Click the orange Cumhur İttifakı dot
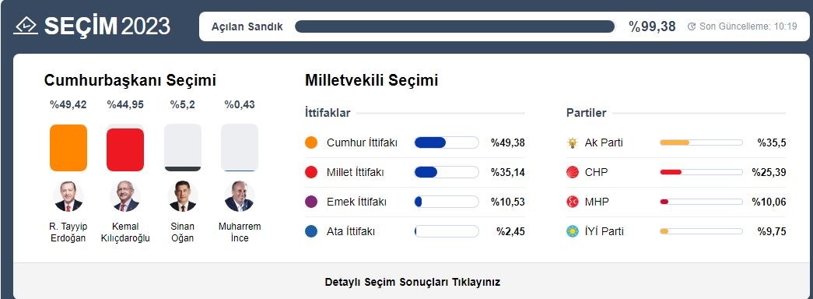813x299 pixels. point(311,142)
